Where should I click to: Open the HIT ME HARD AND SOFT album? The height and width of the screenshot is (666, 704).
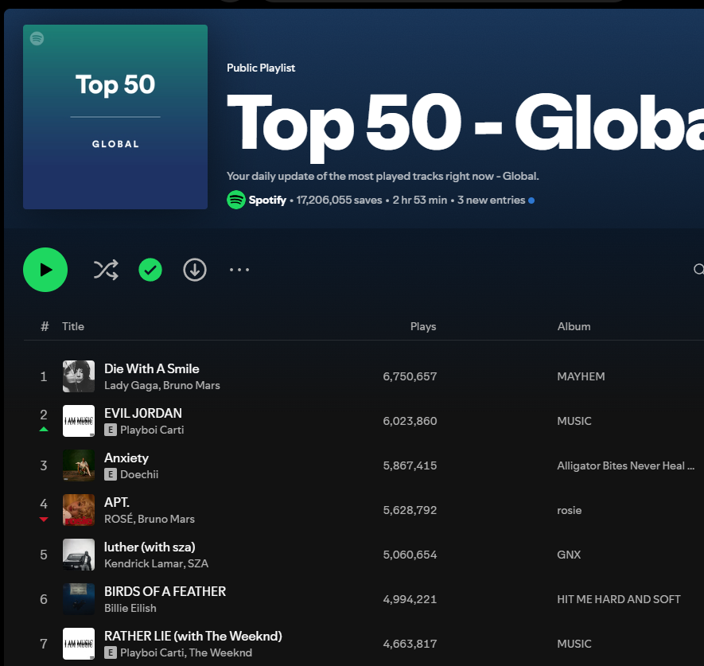coord(619,599)
